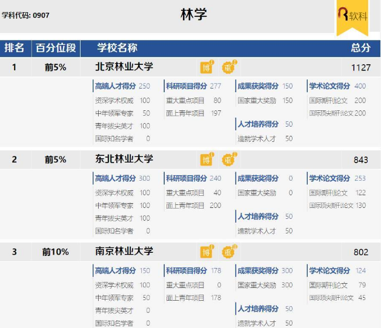Click 重 badge for 南京林业大学

229,252
